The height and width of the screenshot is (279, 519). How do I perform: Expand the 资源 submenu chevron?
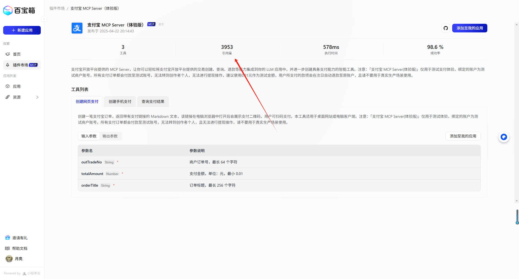point(37,97)
